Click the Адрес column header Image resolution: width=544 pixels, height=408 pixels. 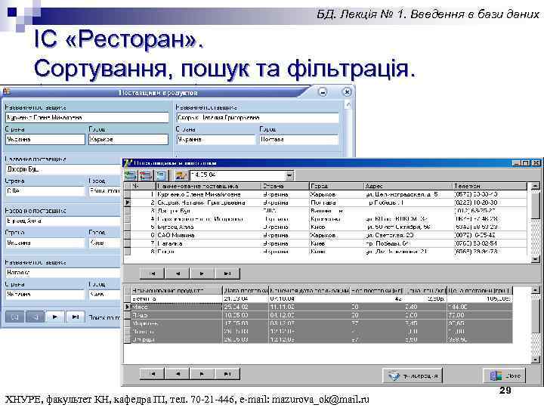pyautogui.click(x=408, y=186)
